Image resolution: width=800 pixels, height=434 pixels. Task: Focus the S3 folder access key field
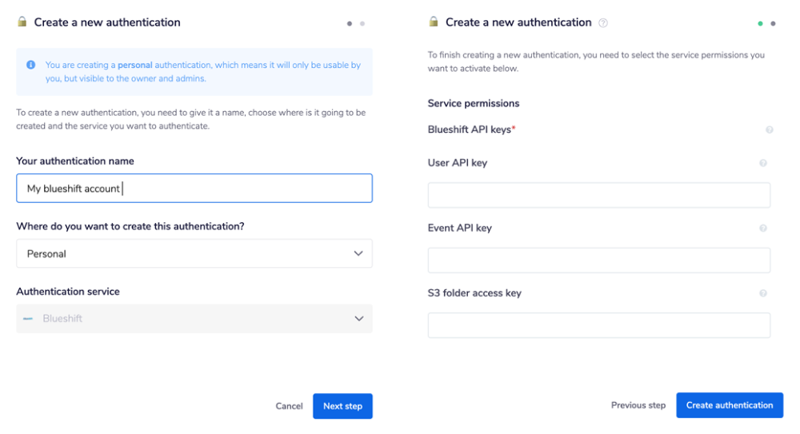[x=598, y=325]
